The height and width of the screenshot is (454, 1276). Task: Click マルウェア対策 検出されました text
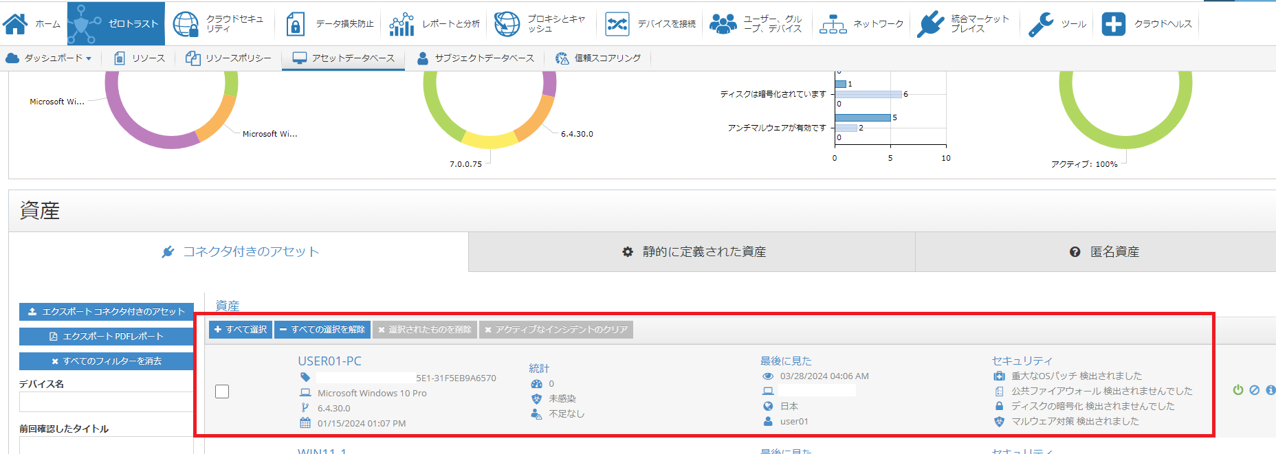tap(1075, 421)
